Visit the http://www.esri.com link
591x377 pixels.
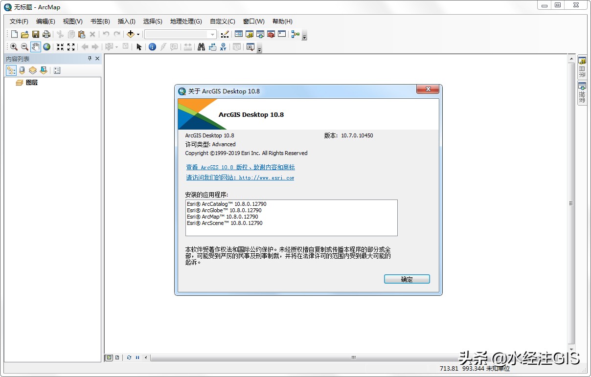[267, 177]
